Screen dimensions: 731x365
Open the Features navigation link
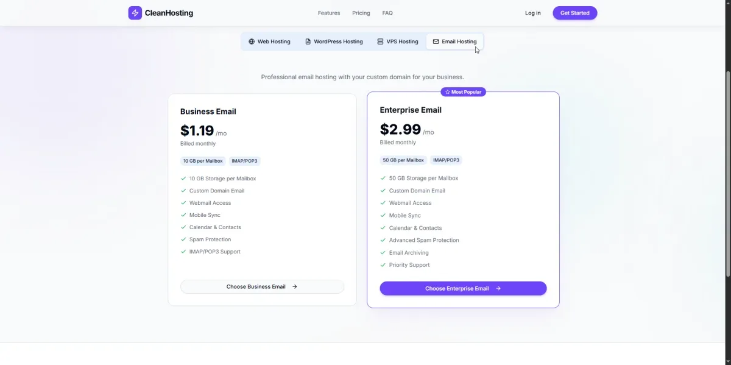pos(329,13)
